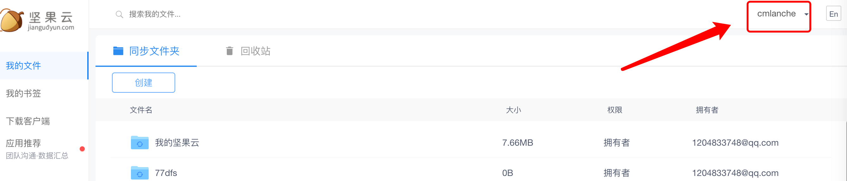
Task: Click the trash can icon beside 回收站
Action: (x=230, y=51)
